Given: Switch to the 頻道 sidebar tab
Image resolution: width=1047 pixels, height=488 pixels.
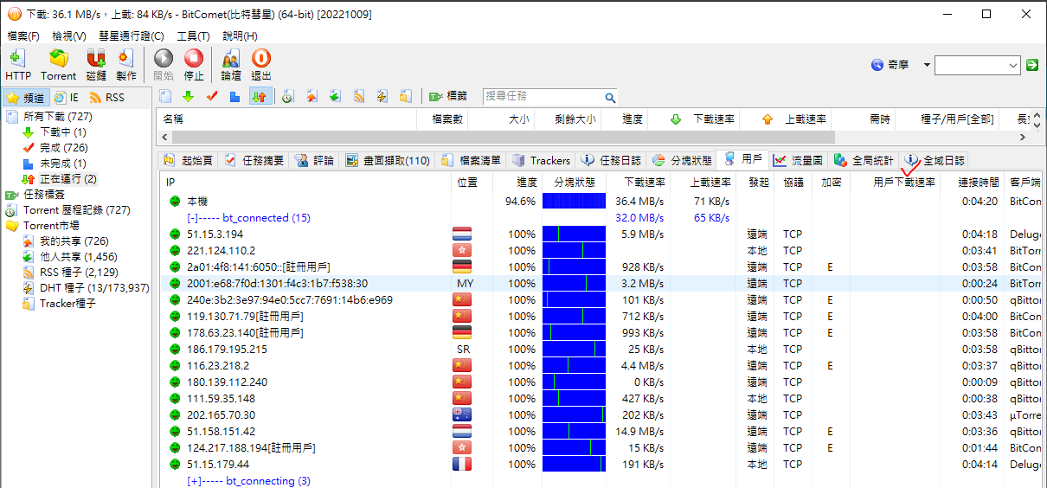Looking at the screenshot, I should pyautogui.click(x=25, y=98).
